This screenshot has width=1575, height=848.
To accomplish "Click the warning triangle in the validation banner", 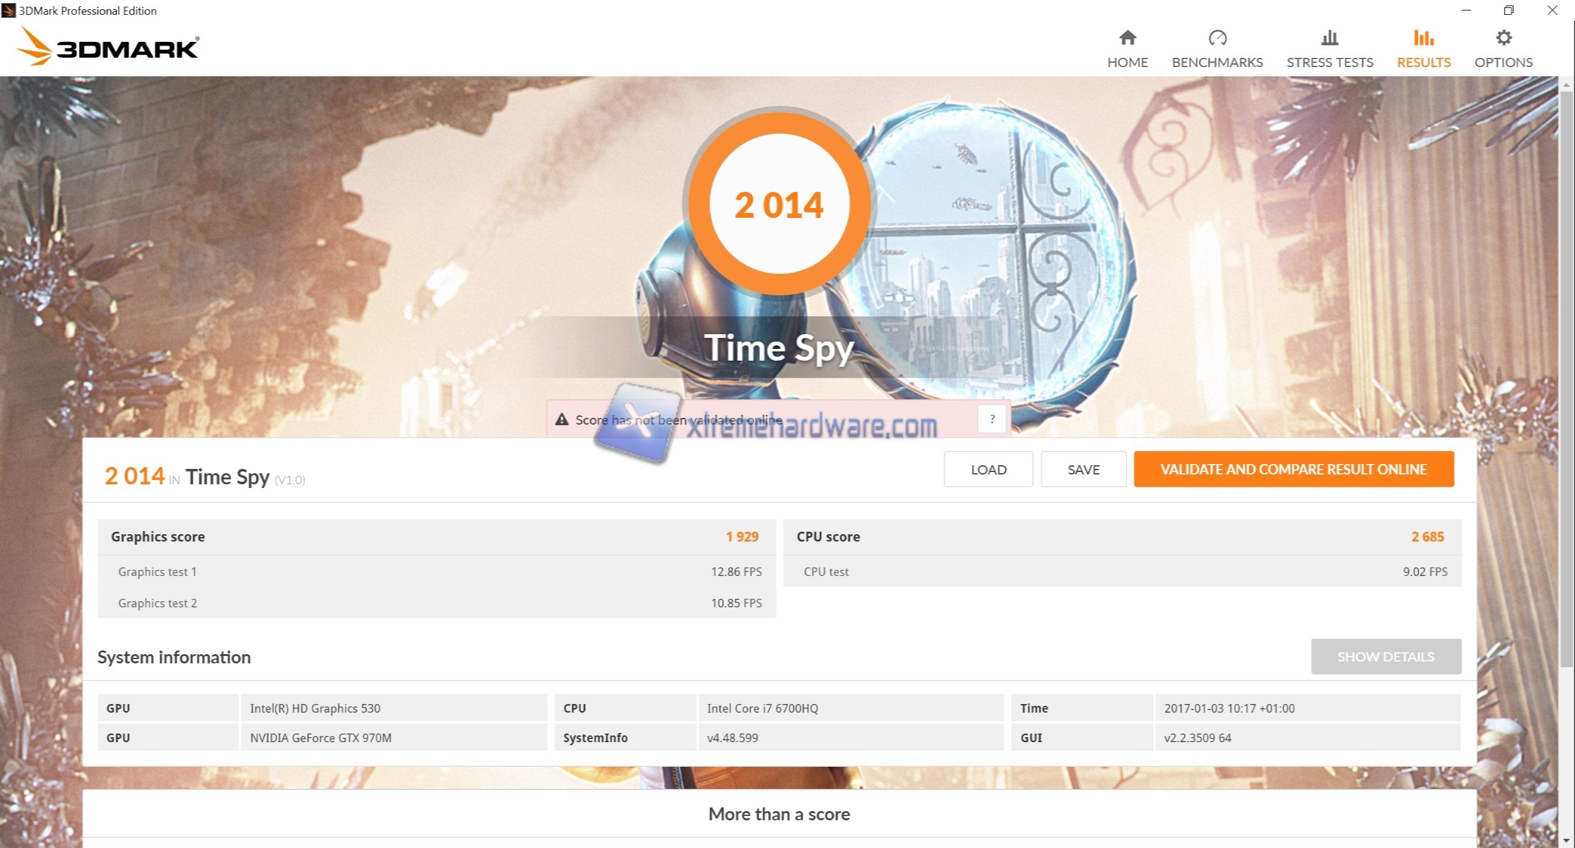I will coord(562,419).
